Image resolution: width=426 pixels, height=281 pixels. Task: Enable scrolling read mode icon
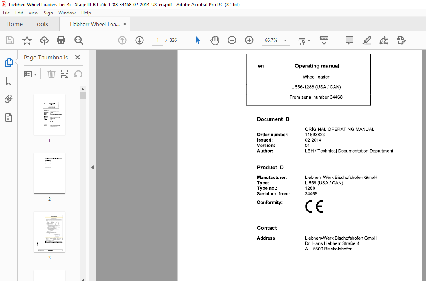[x=324, y=40]
